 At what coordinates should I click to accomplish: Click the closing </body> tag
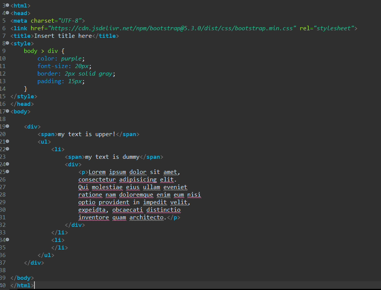pos(22,278)
